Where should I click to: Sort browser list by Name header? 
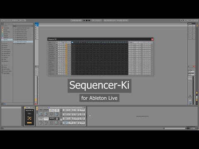click(x=23, y=26)
